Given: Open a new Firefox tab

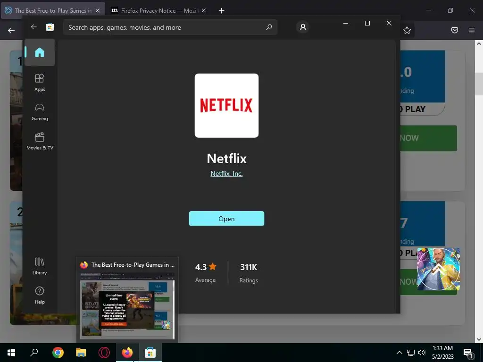Looking at the screenshot, I should [221, 11].
